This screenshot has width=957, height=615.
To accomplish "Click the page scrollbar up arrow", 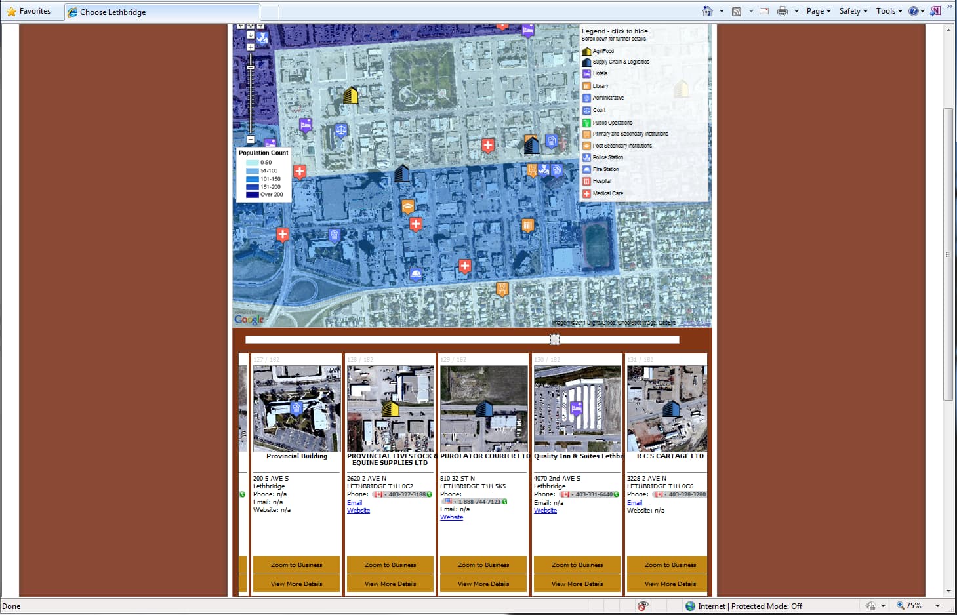I will [948, 30].
